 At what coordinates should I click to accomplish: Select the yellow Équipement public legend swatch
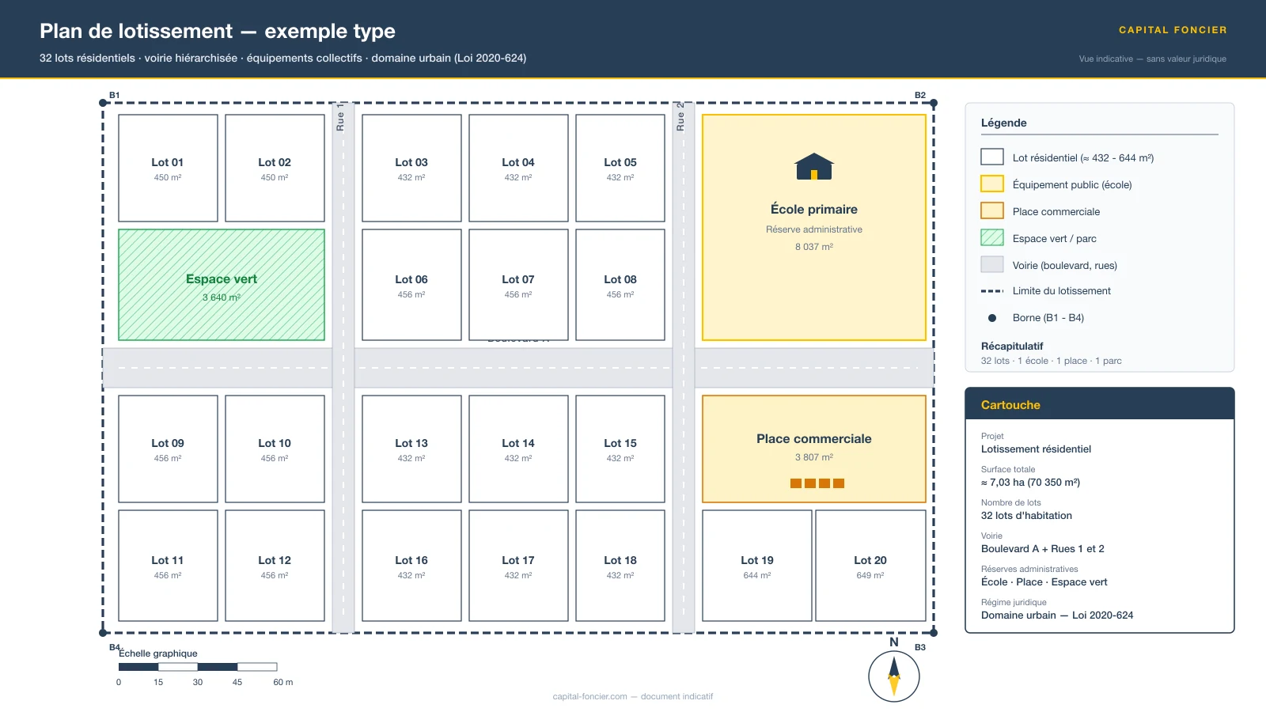pos(992,184)
